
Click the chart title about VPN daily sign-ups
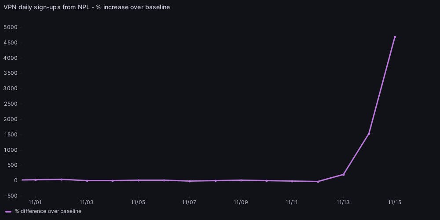(87, 7)
